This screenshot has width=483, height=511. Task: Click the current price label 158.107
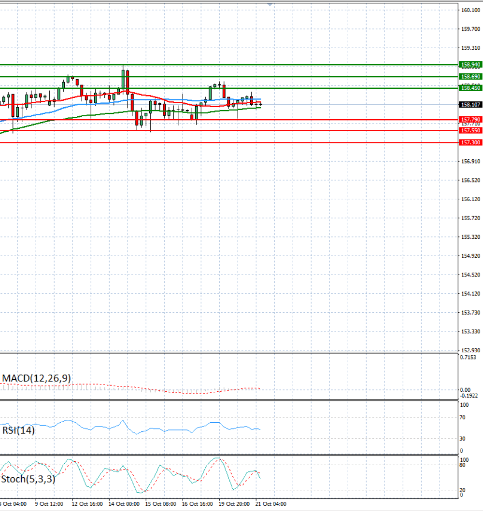(x=470, y=105)
